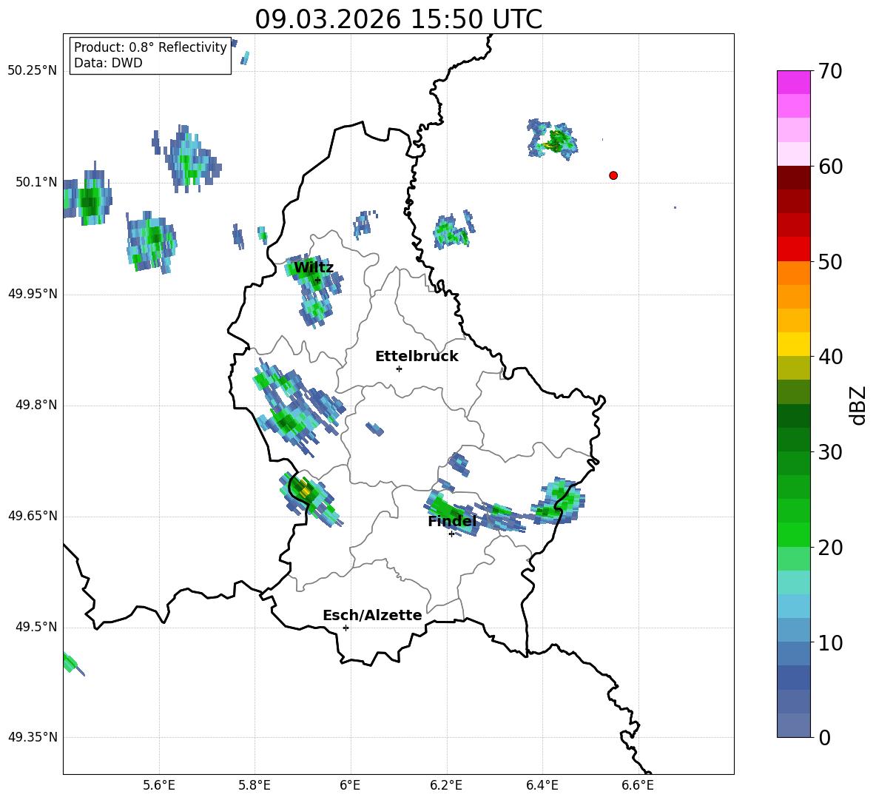Click the 6.6°E longitude label

click(638, 786)
